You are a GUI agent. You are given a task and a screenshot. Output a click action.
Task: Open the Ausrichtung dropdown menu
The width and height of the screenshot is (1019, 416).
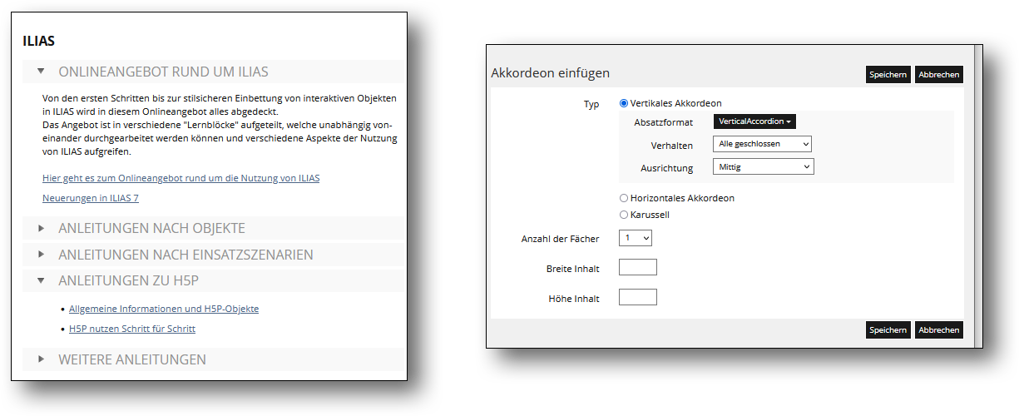(764, 167)
